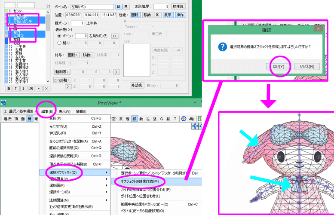
Task: Toggle the highlighted 絞 toolbar button
Action: point(135,119)
